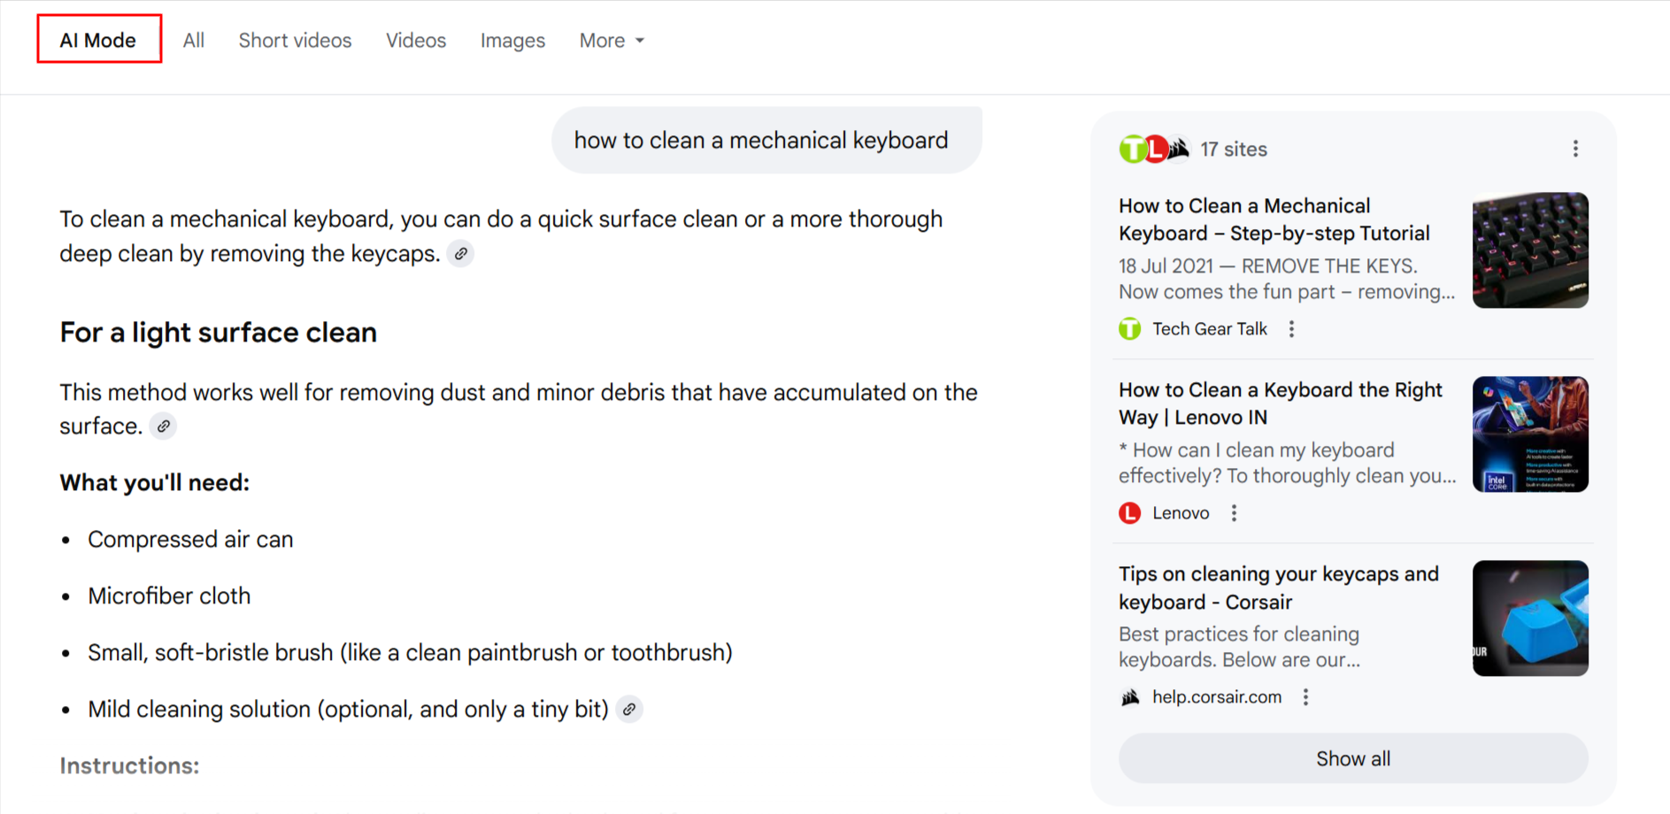The width and height of the screenshot is (1670, 814).
Task: Open the Short videos tab
Action: [295, 41]
